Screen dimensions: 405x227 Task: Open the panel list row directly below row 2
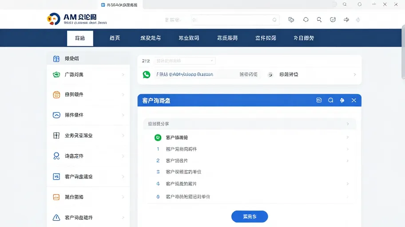[x=250, y=172]
